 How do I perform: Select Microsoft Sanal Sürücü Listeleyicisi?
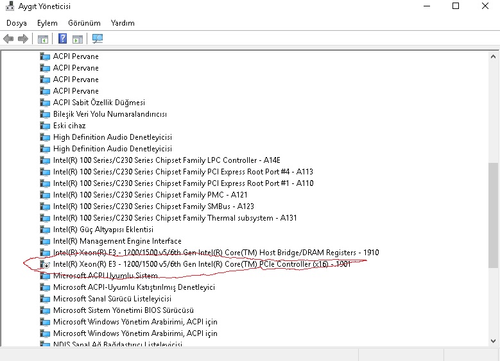pyautogui.click(x=112, y=299)
